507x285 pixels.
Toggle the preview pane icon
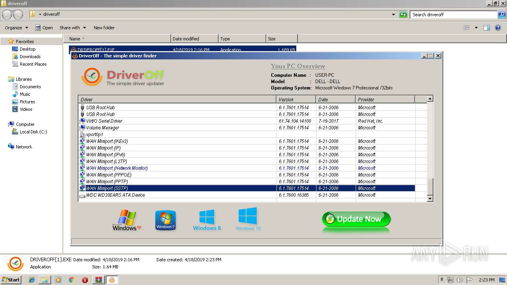pos(487,28)
